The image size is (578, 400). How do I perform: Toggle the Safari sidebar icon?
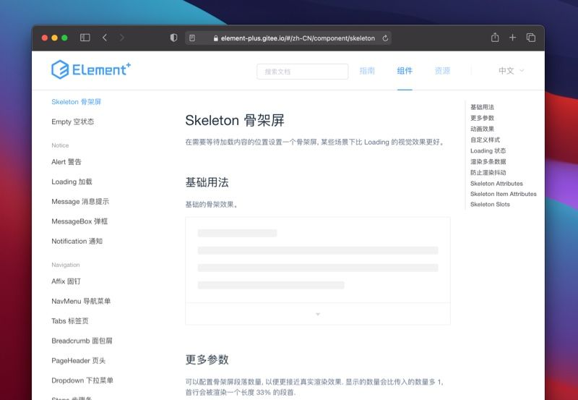85,38
